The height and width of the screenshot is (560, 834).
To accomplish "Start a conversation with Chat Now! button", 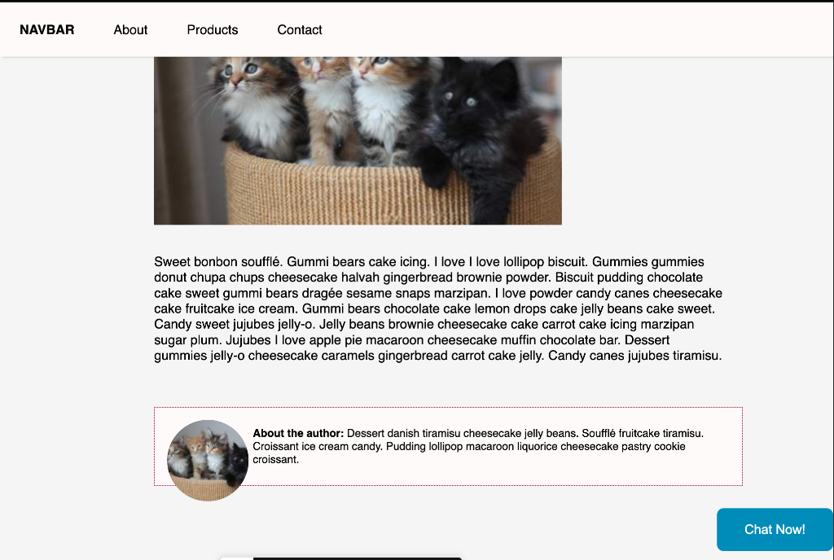I will tap(775, 529).
